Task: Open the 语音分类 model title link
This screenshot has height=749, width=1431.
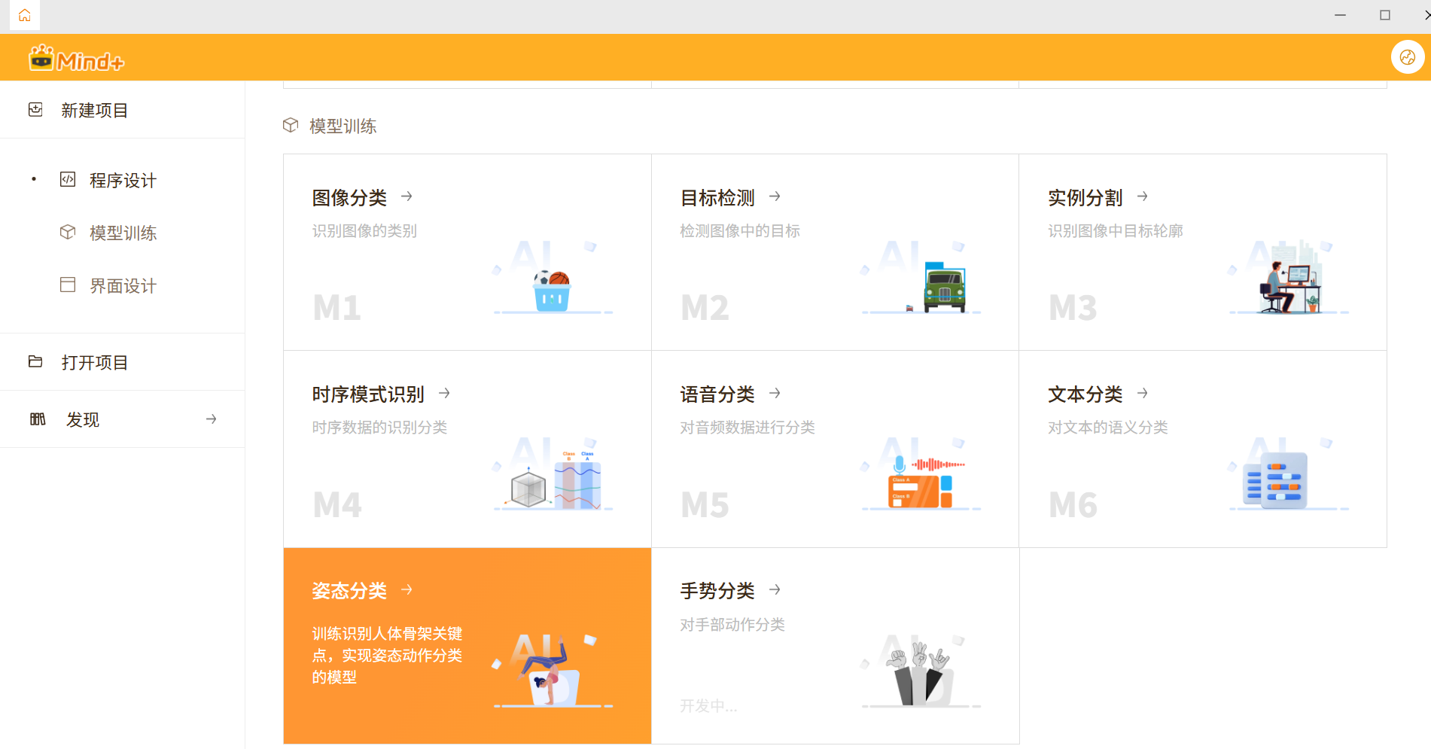Action: pyautogui.click(x=717, y=394)
